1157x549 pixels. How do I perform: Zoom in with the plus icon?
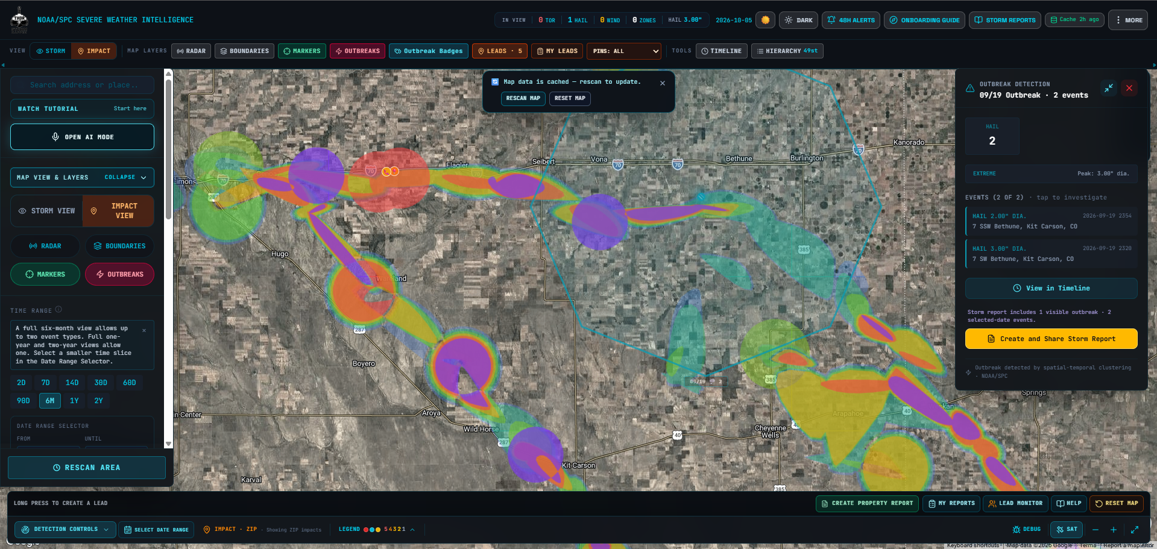(x=1114, y=530)
